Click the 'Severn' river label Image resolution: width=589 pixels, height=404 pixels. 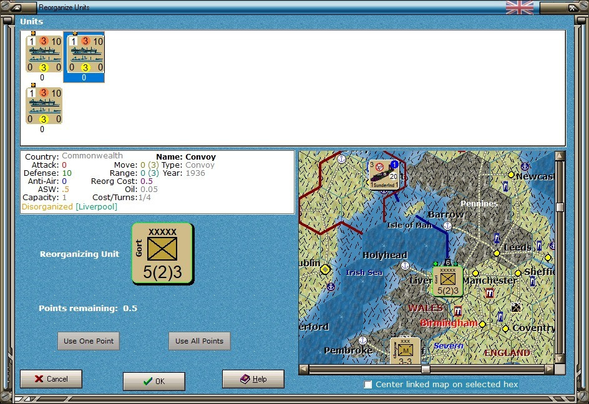(449, 346)
